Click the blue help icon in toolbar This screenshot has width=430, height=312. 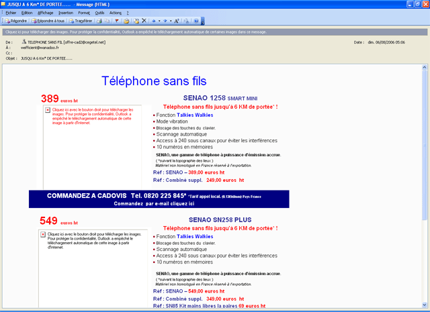196,21
